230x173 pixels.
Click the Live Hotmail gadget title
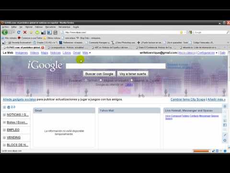[189, 111]
